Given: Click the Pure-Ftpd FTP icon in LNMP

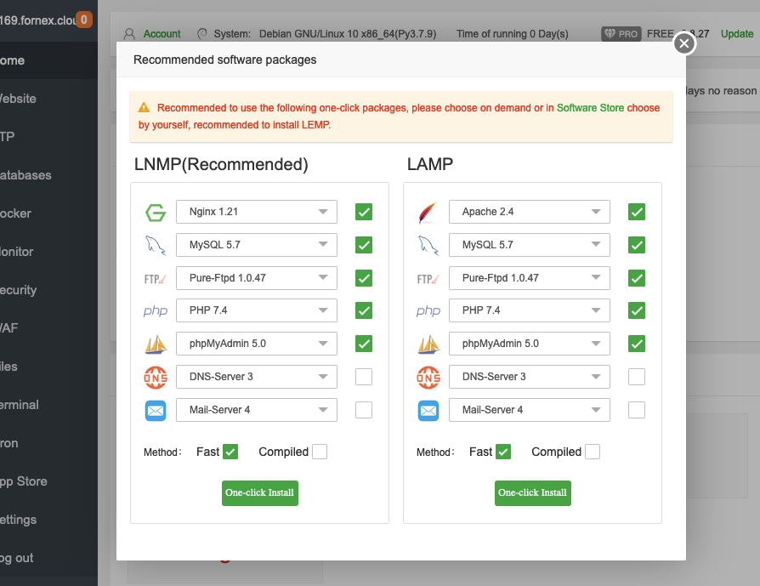Looking at the screenshot, I should click(x=156, y=278).
